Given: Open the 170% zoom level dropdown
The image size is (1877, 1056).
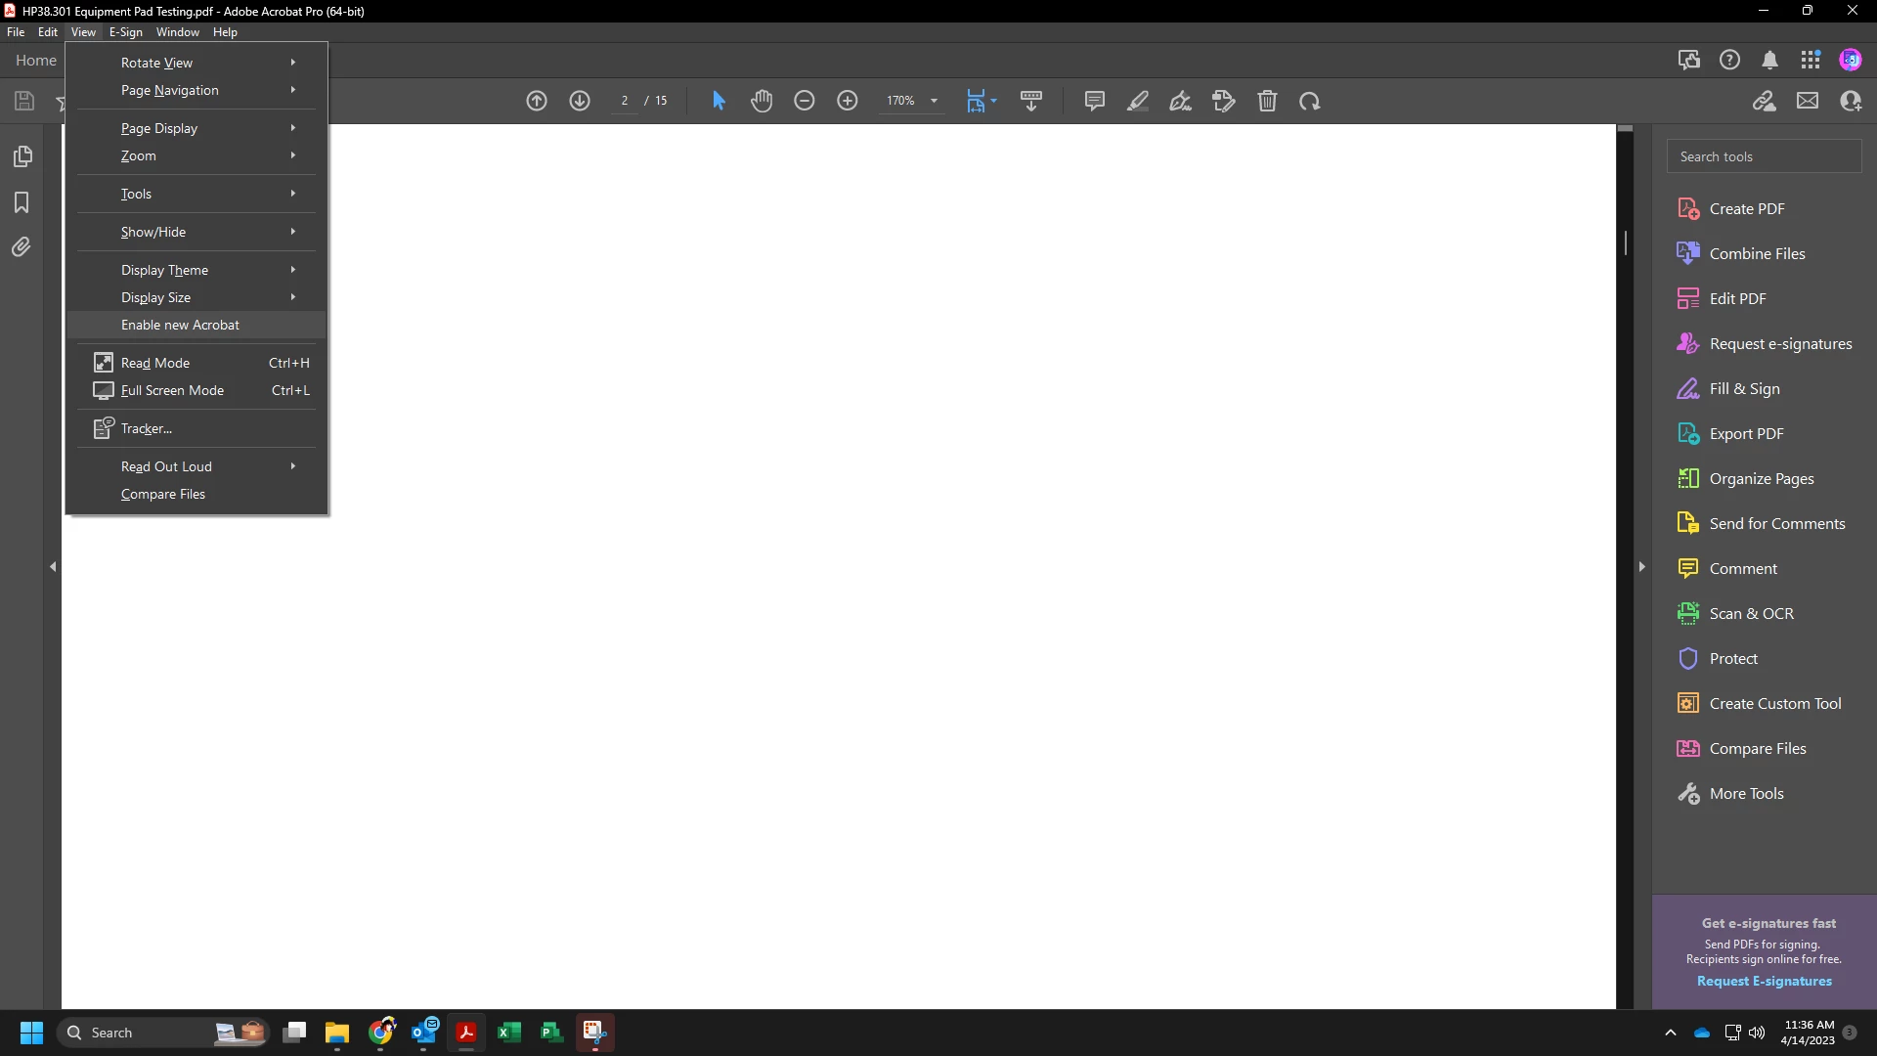Looking at the screenshot, I should [934, 101].
